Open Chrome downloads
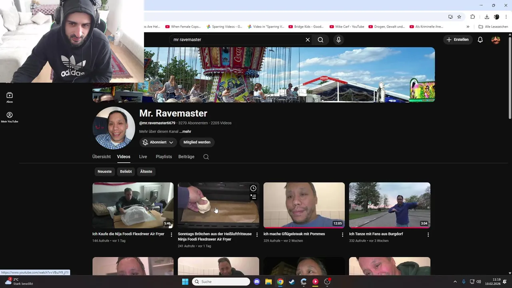The width and height of the screenshot is (512, 288). pyautogui.click(x=487, y=17)
